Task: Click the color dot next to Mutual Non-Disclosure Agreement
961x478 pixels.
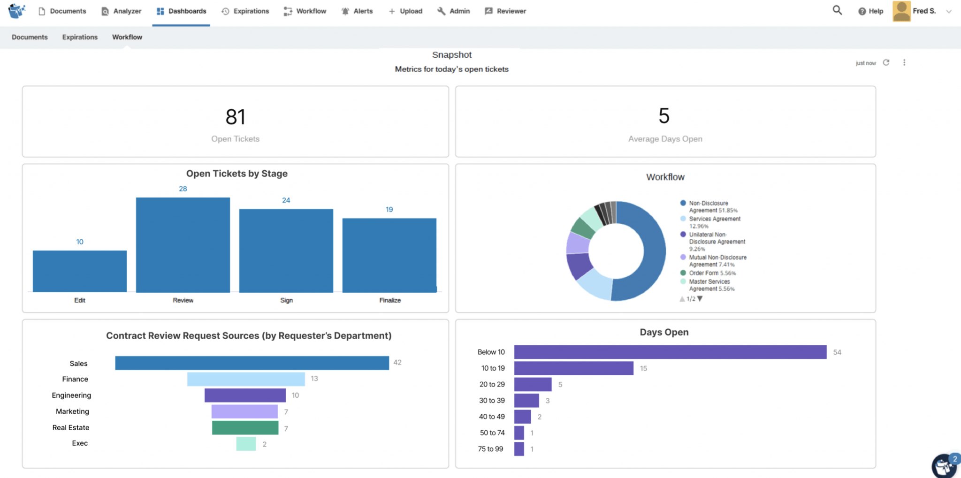Action: point(683,258)
